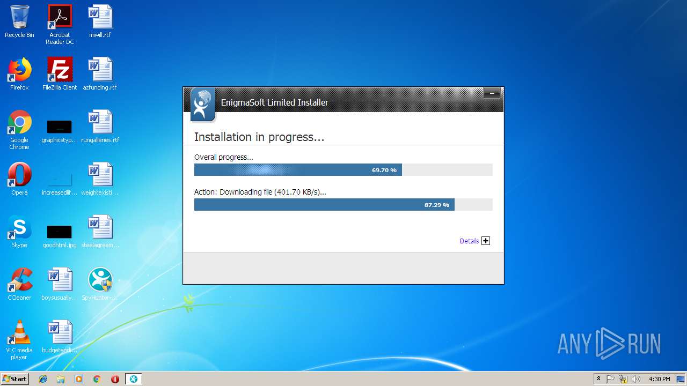Open rungalleries.rtf document
The image size is (687, 386).
coord(100,127)
